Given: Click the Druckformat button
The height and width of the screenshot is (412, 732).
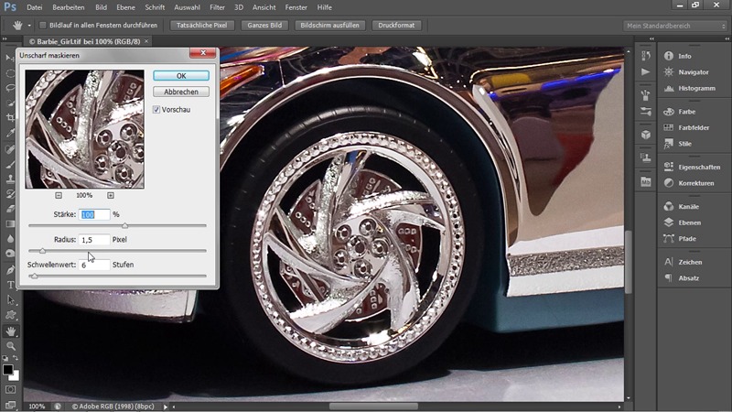Looking at the screenshot, I should [396, 26].
